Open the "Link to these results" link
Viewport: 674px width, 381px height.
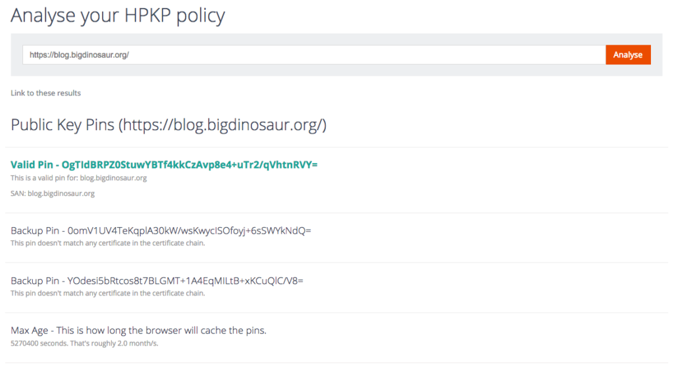[x=45, y=93]
